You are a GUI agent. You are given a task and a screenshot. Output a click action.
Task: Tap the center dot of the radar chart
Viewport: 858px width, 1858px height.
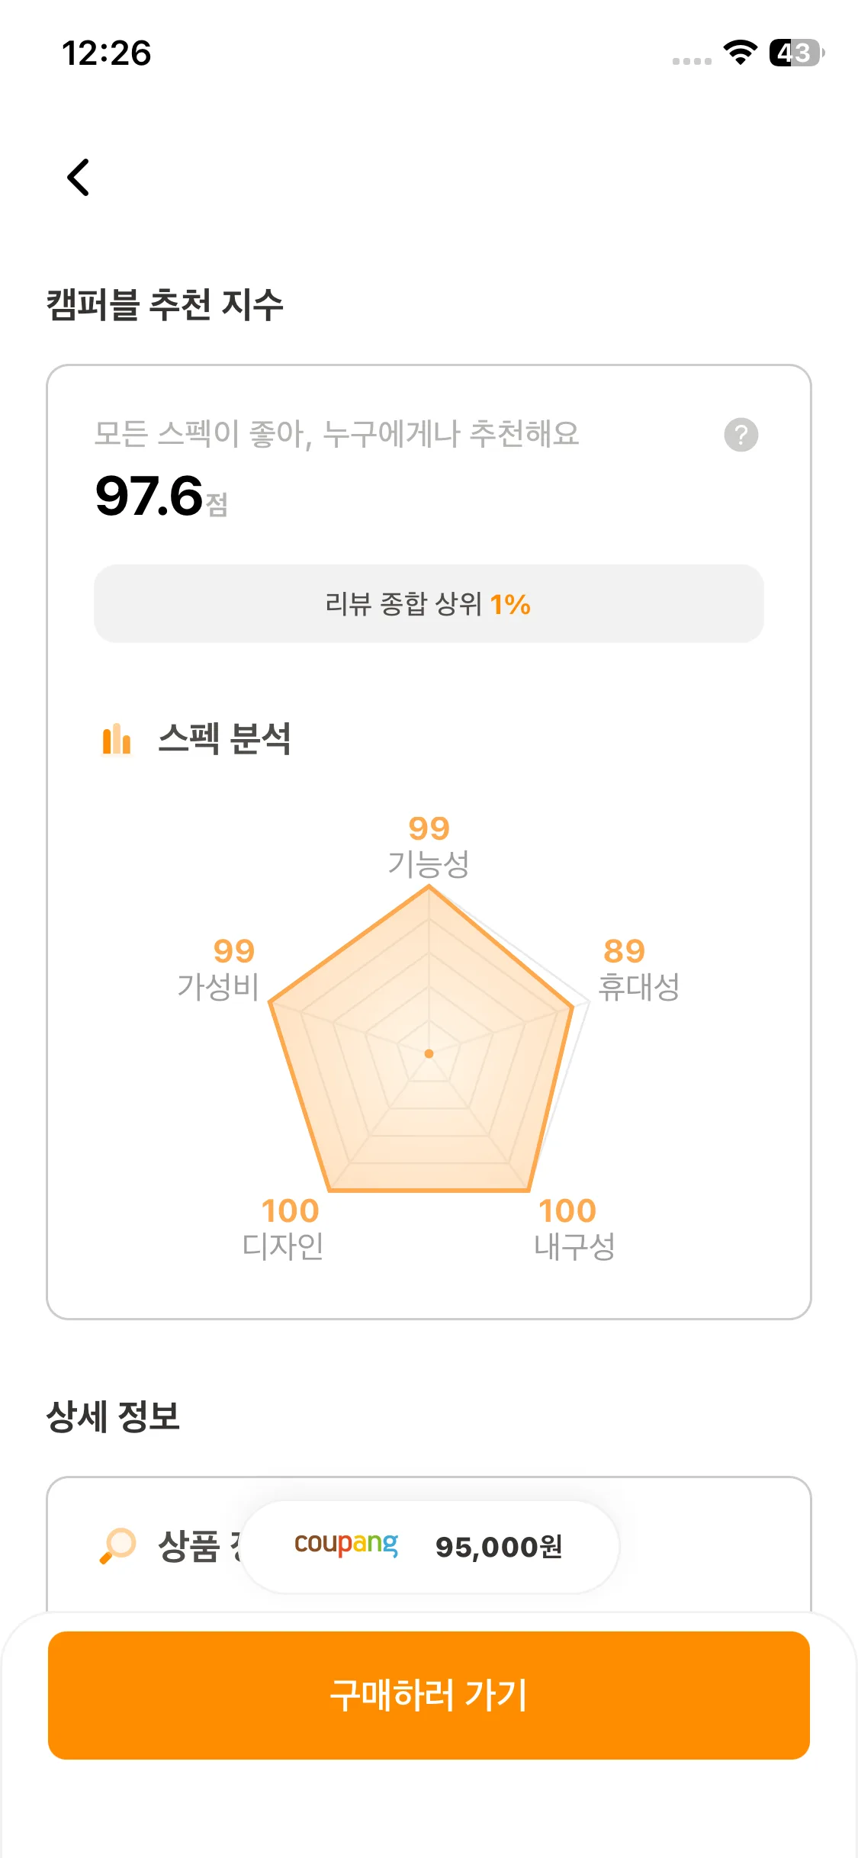[x=429, y=1053]
